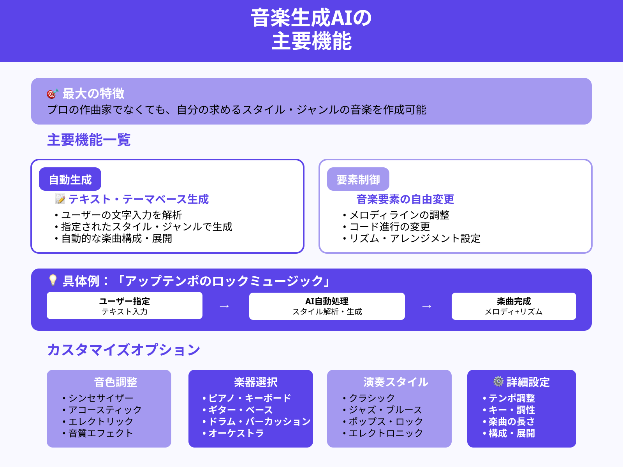The image size is (623, 467).
Task: Select the 楽曲完成 step box
Action: click(514, 306)
